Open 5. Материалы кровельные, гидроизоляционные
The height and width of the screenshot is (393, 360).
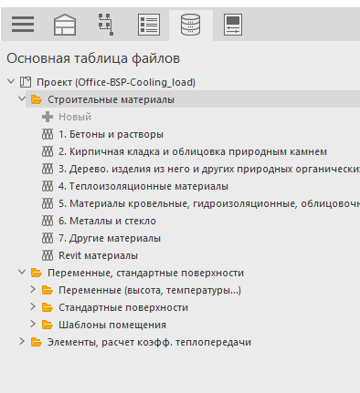tap(209, 203)
